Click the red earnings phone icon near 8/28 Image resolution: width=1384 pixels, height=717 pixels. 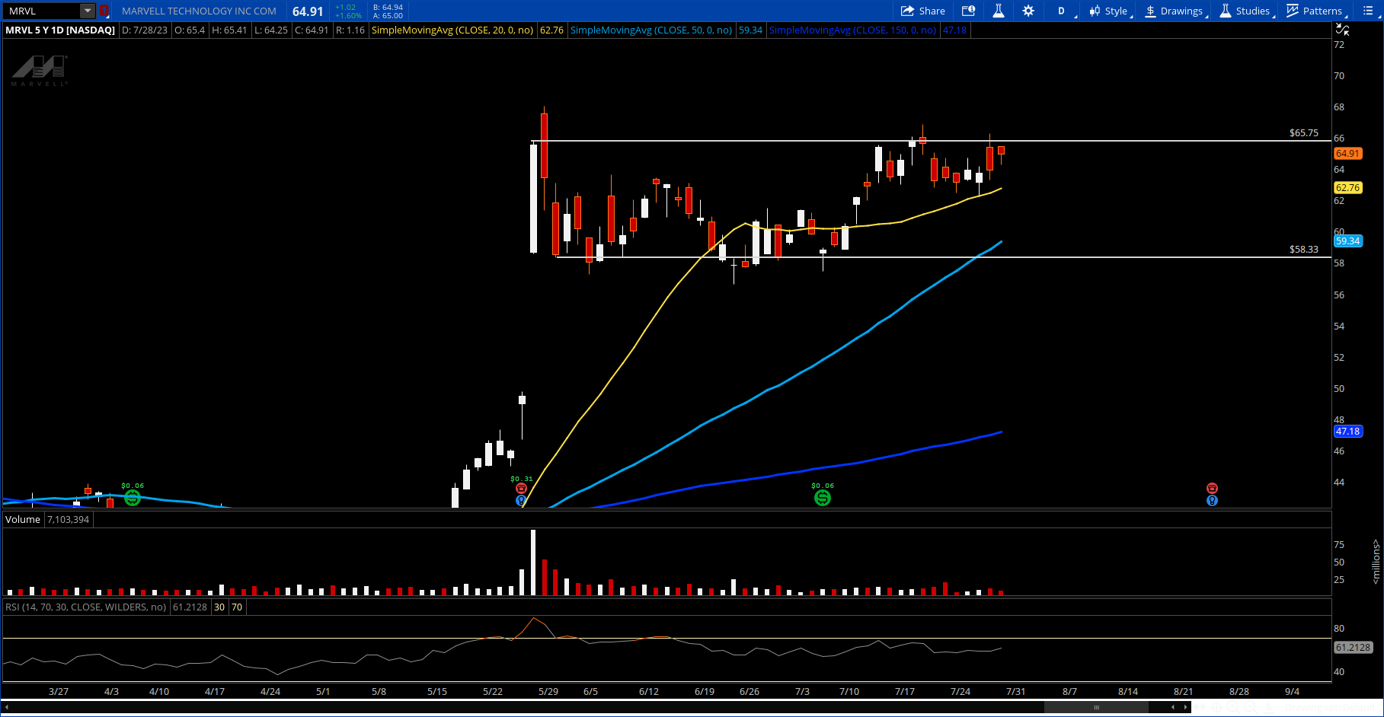pos(1212,489)
